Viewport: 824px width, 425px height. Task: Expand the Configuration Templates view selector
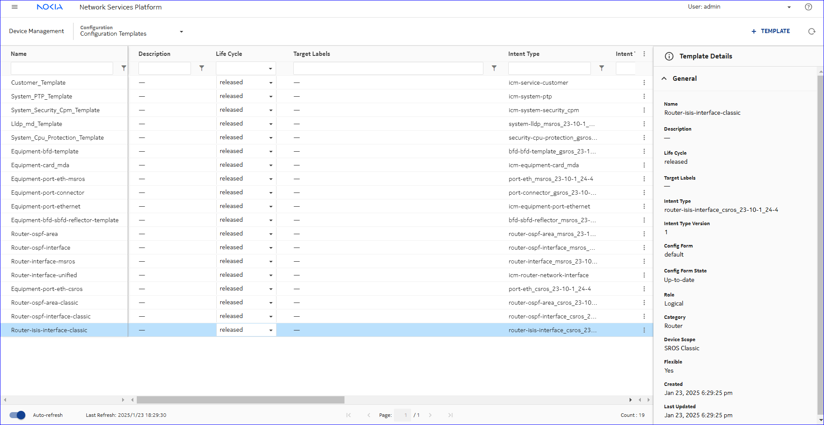coord(181,31)
